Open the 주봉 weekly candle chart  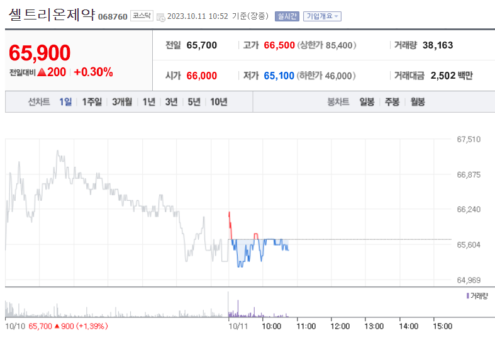click(x=392, y=102)
